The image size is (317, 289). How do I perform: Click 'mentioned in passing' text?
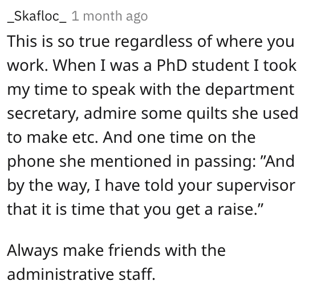click(173, 162)
